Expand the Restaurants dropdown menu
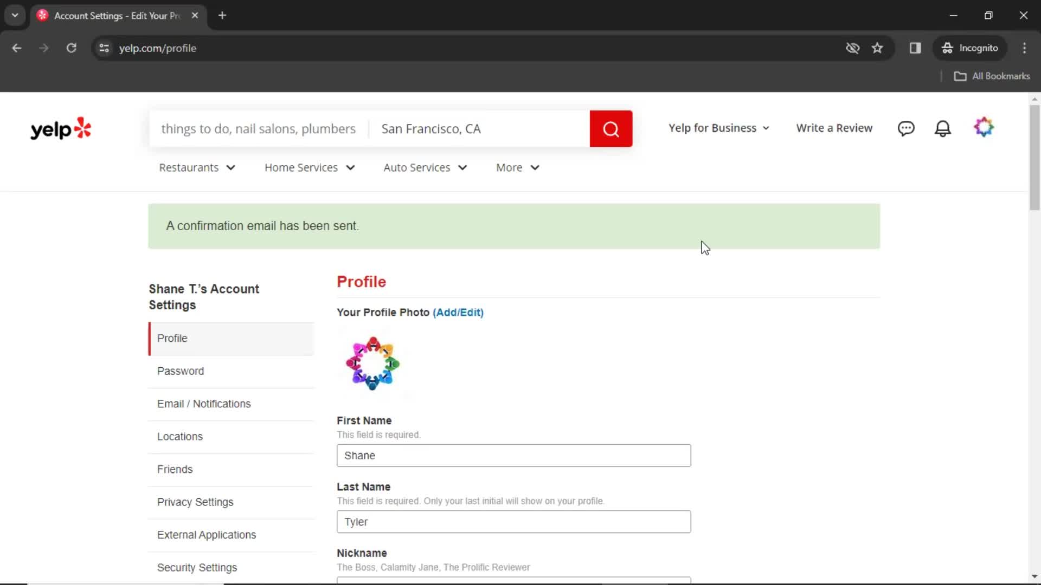 (197, 167)
